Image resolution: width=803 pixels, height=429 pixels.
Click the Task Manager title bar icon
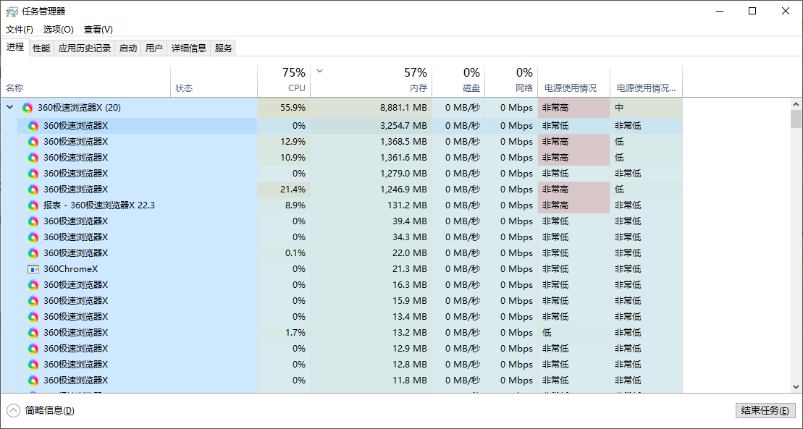(12, 11)
